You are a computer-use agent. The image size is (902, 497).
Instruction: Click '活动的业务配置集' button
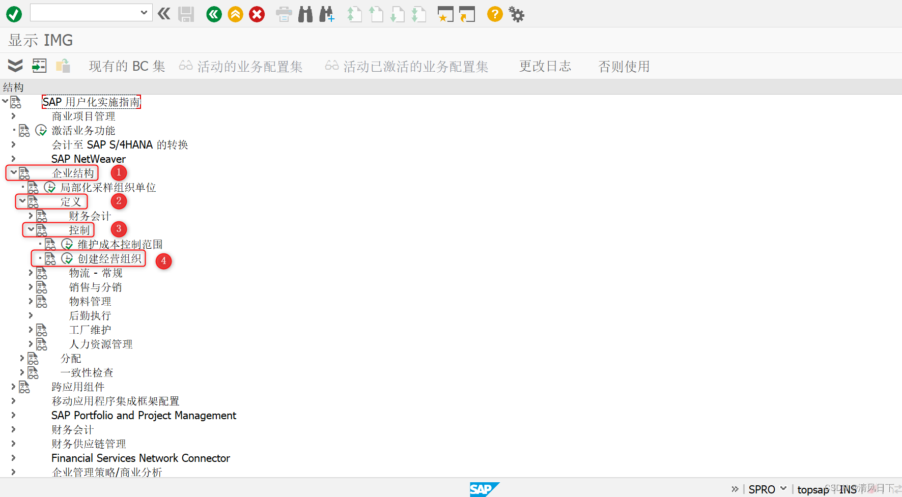(x=241, y=66)
